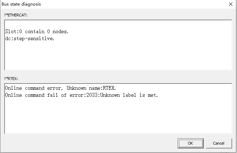This screenshot has height=153, width=237.
Task: Confirm the dialog with OK
Action: coord(191,143)
